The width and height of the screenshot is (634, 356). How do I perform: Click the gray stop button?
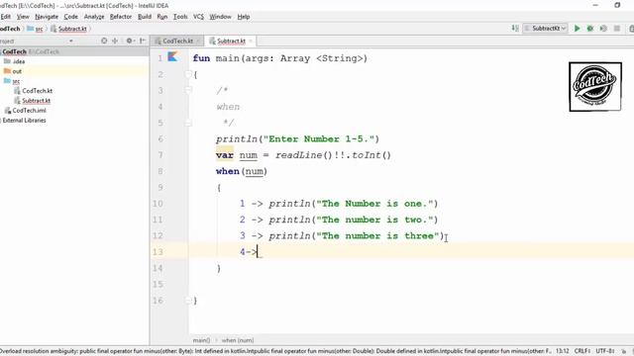(x=616, y=29)
